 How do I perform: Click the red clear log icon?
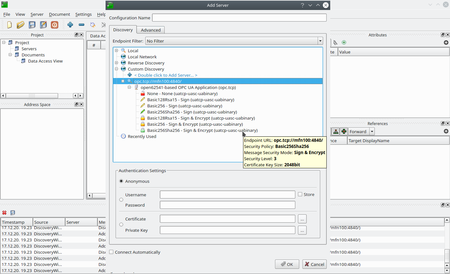[x=5, y=213]
